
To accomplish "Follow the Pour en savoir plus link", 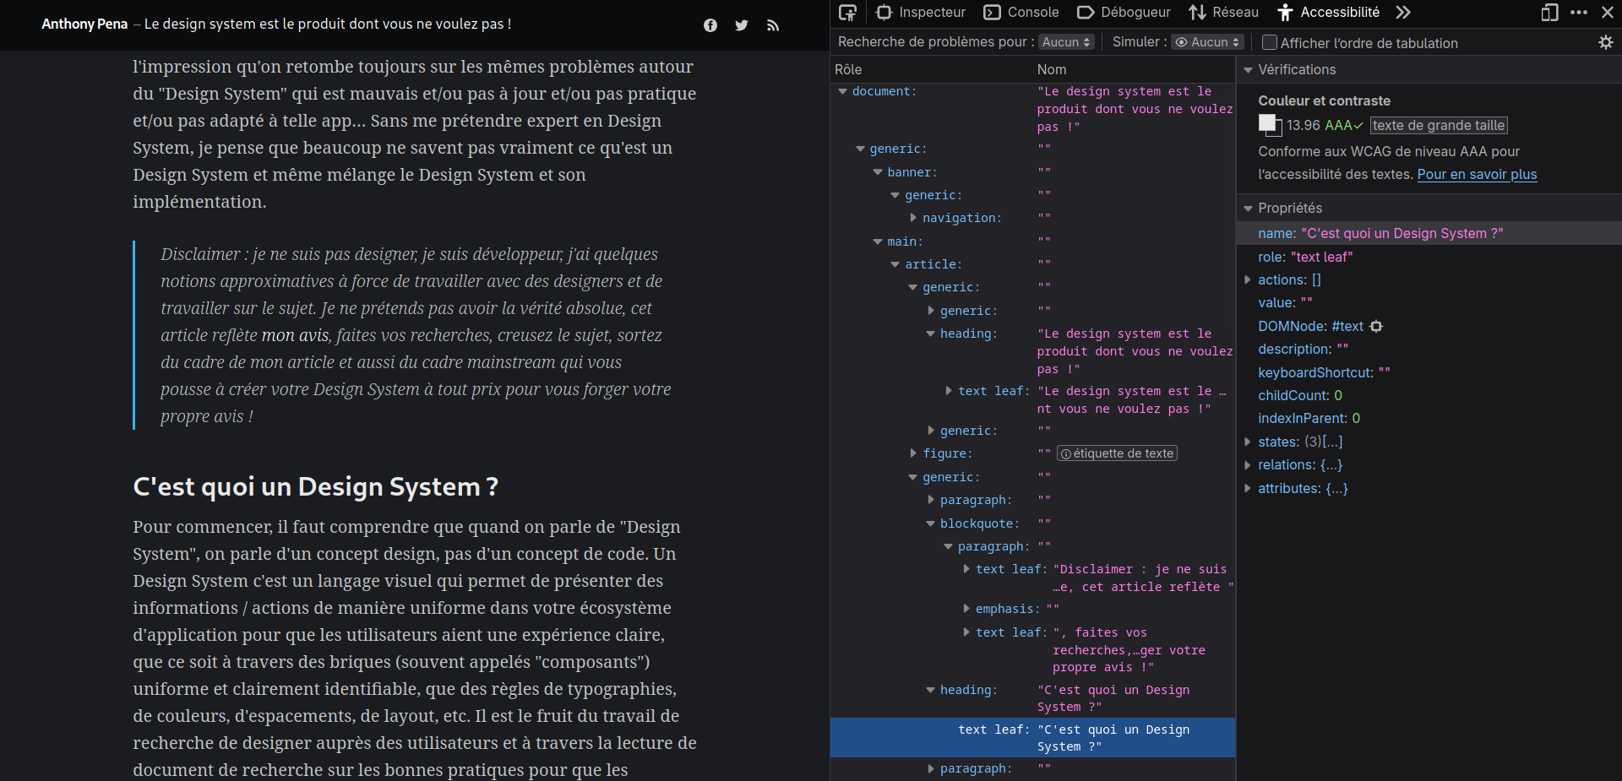I will point(1477,175).
